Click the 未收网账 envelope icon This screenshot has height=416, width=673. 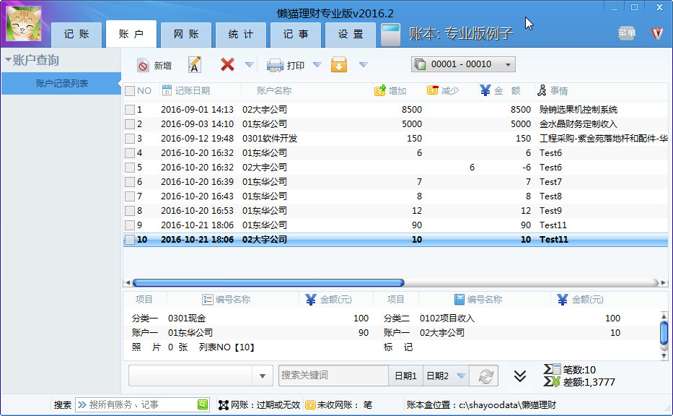pos(310,405)
